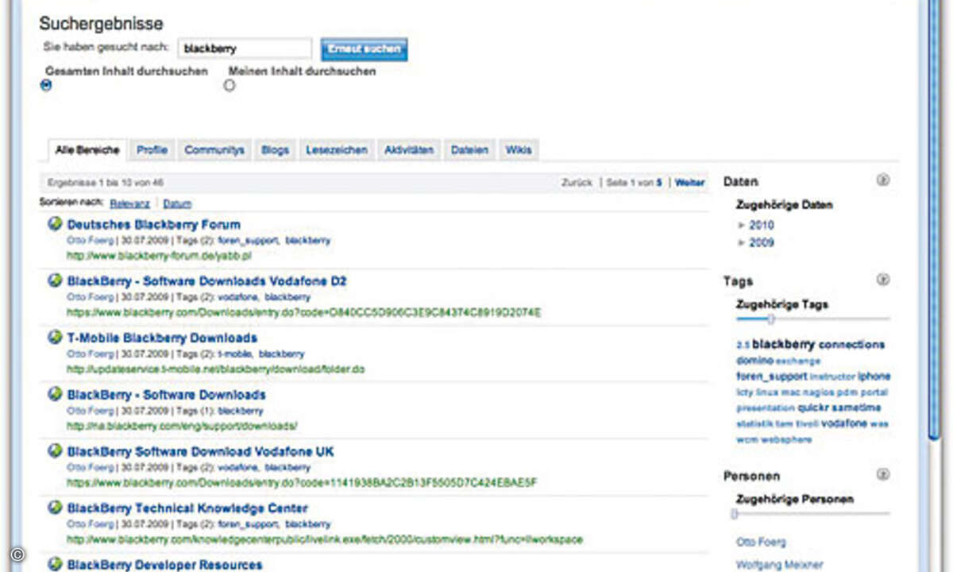Click bookmark icon beside T-Mobile Blackberry Downloads
Image resolution: width=953 pixels, height=572 pixels.
point(55,338)
